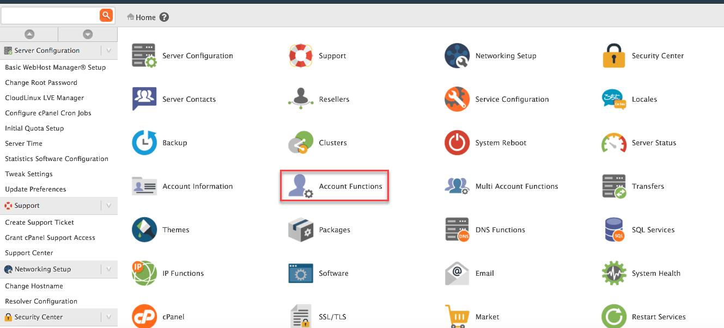Click the IP Functions globe icon
The image size is (724, 328).
click(x=144, y=273)
